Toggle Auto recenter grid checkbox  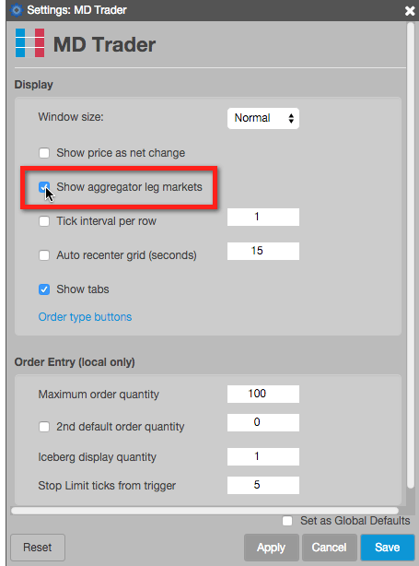pos(44,255)
